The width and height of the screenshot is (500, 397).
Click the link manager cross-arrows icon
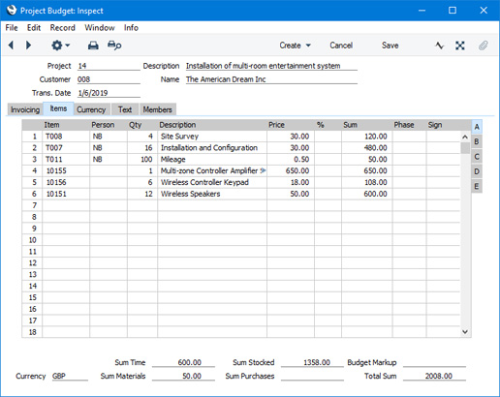click(x=460, y=46)
